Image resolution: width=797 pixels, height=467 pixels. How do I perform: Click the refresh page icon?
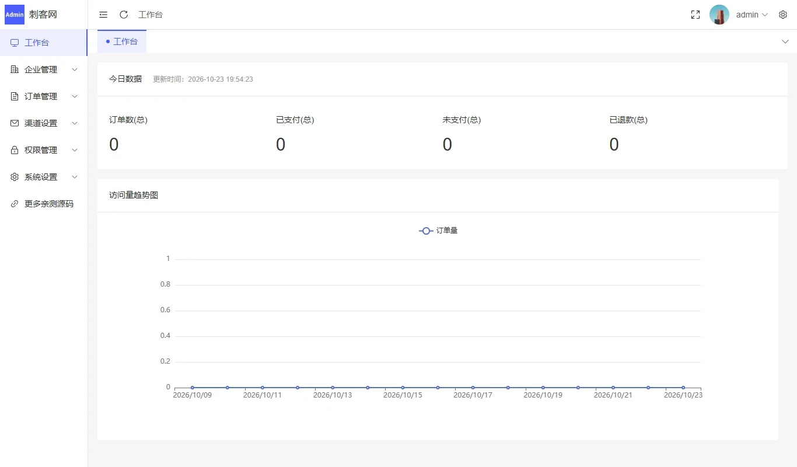coord(124,15)
